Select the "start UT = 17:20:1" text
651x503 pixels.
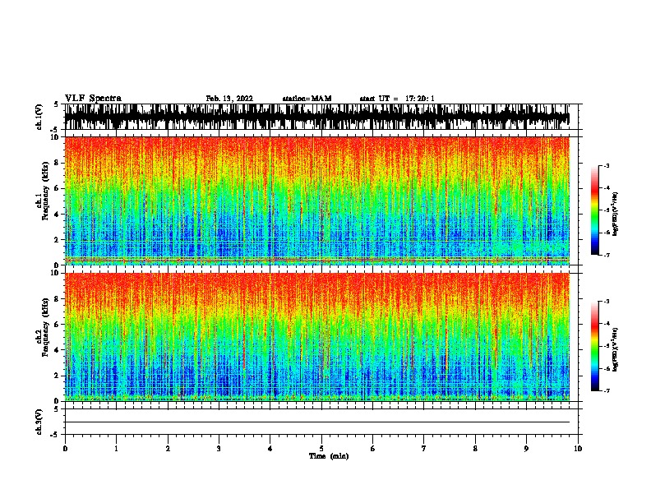click(397, 99)
